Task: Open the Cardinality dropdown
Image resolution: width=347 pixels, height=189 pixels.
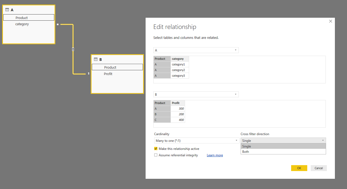Action: click(x=197, y=140)
